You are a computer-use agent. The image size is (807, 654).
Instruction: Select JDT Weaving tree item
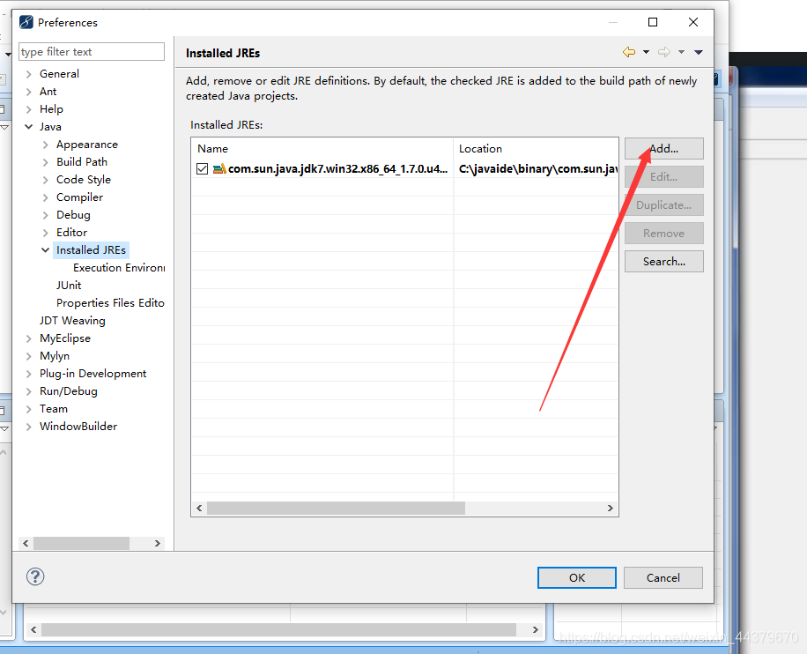pyautogui.click(x=72, y=320)
